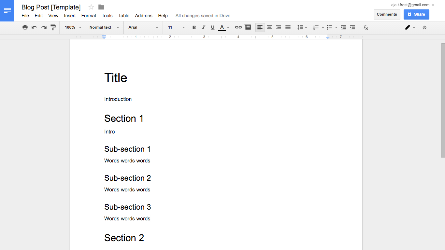The height and width of the screenshot is (250, 445).
Task: Open the Comments panel
Action: pyautogui.click(x=387, y=14)
